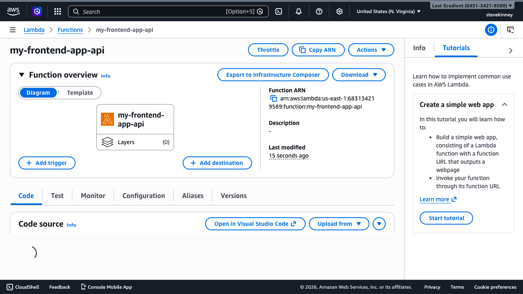Launch CloudShell from the top navigation icon

click(279, 11)
